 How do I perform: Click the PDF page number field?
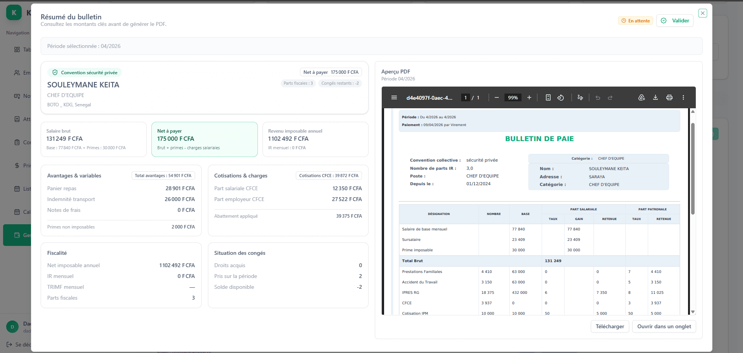[x=465, y=98]
